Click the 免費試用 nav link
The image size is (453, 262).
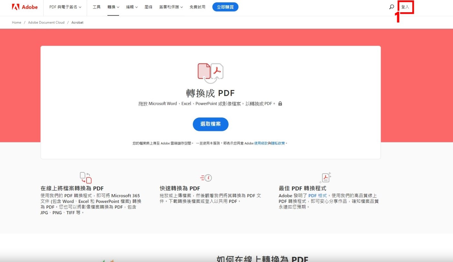click(197, 7)
